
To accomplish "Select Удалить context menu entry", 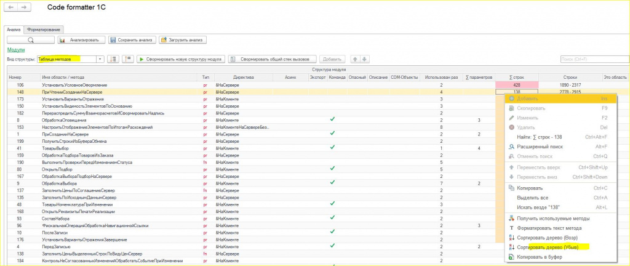I will [560, 127].
